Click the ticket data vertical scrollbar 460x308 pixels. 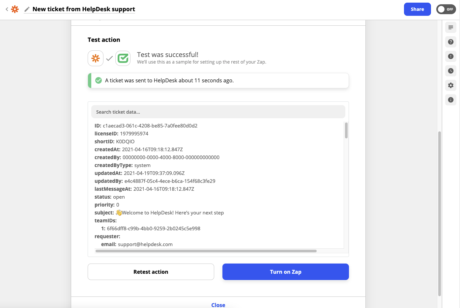point(346,130)
